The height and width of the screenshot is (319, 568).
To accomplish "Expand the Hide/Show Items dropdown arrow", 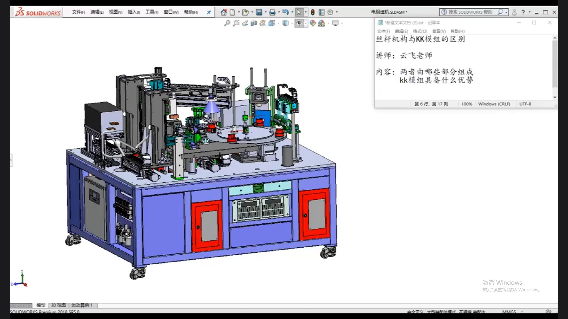I will click(x=306, y=23).
